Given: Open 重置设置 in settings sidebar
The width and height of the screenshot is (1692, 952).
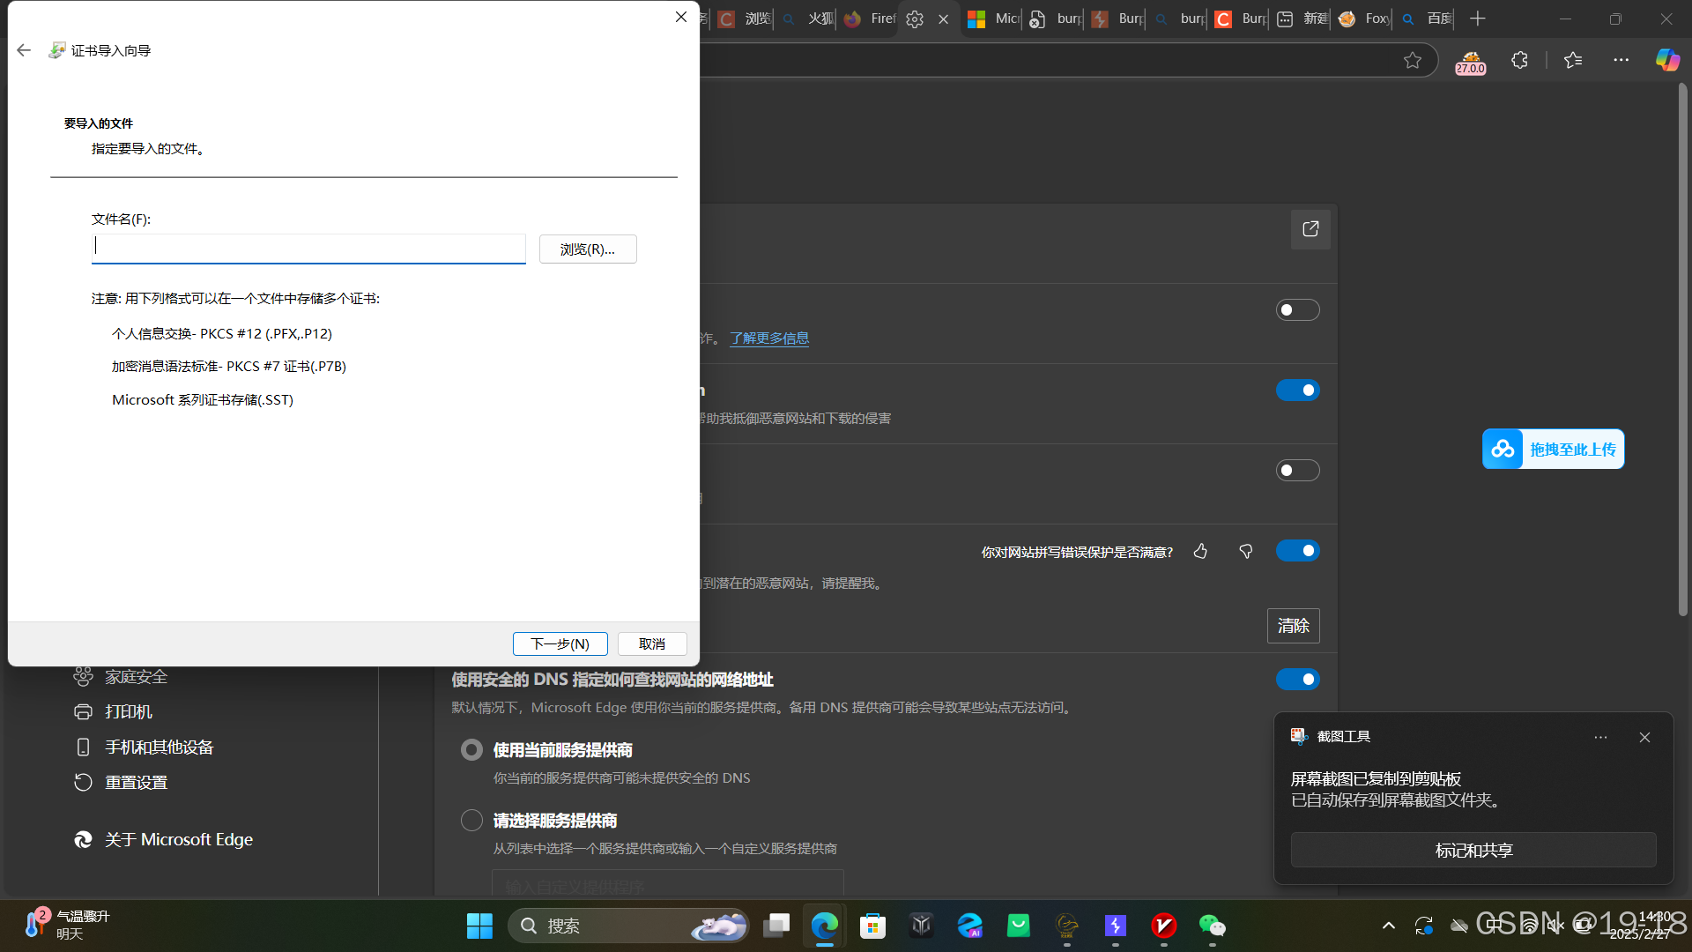Looking at the screenshot, I should click(x=136, y=783).
